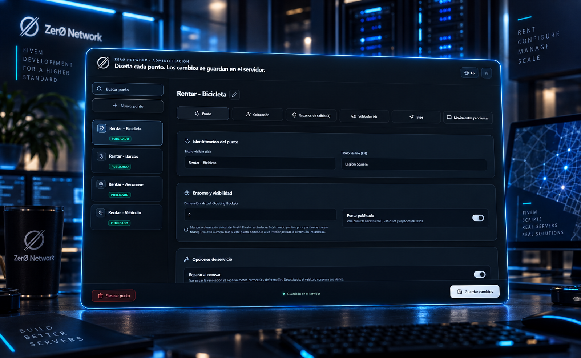Click the PUBLICADO badge under Rentar - Aeronave
The width and height of the screenshot is (581, 358).
click(x=120, y=195)
